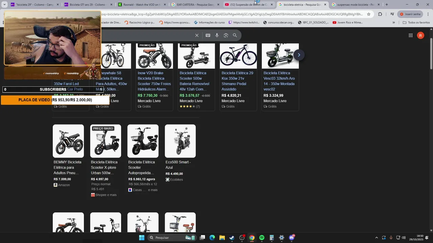Image resolution: width=433 pixels, height=243 pixels.
Task: Open the Eco500 Smart - Azul title
Action: click(x=178, y=165)
